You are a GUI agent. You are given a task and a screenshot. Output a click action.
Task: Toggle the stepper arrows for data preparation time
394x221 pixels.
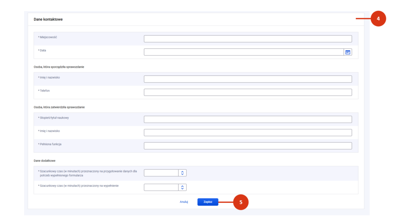(x=182, y=173)
